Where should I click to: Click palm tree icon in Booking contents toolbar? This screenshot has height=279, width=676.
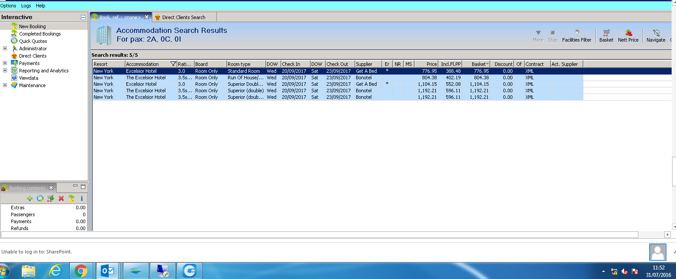[x=71, y=198]
